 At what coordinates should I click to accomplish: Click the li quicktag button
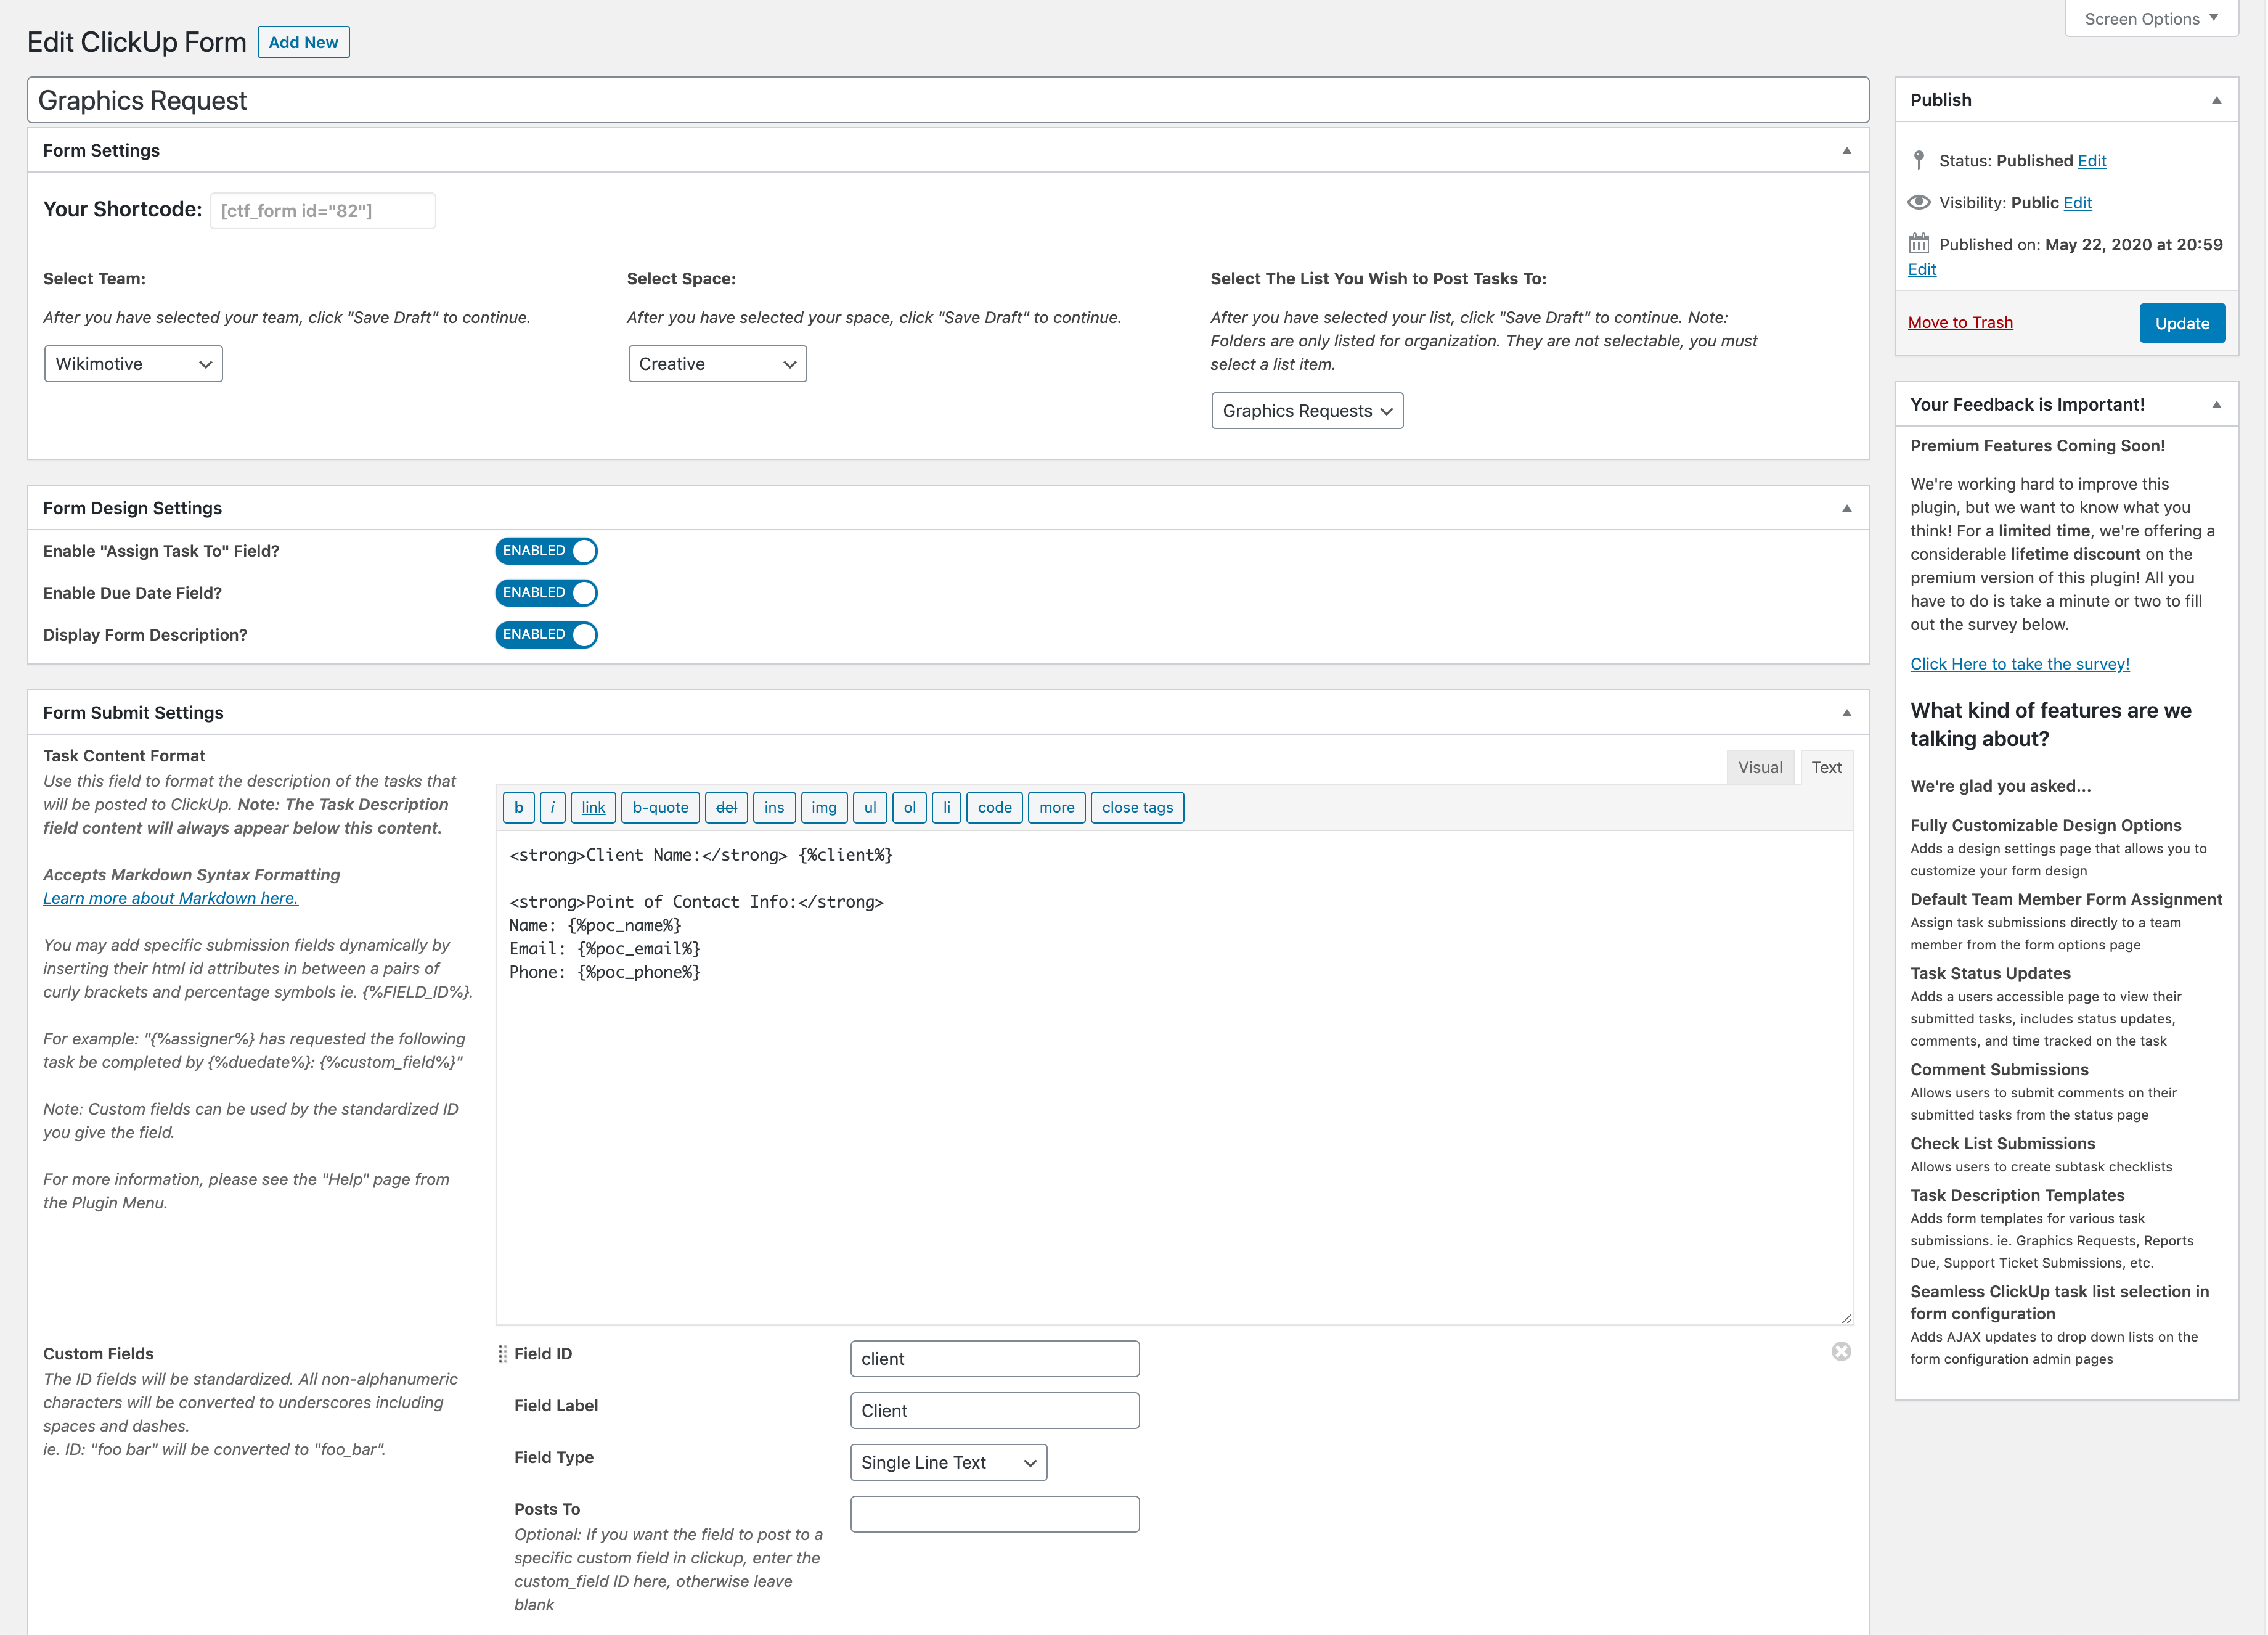pyautogui.click(x=946, y=808)
